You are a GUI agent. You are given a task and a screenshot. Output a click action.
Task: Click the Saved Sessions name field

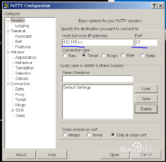98,79
